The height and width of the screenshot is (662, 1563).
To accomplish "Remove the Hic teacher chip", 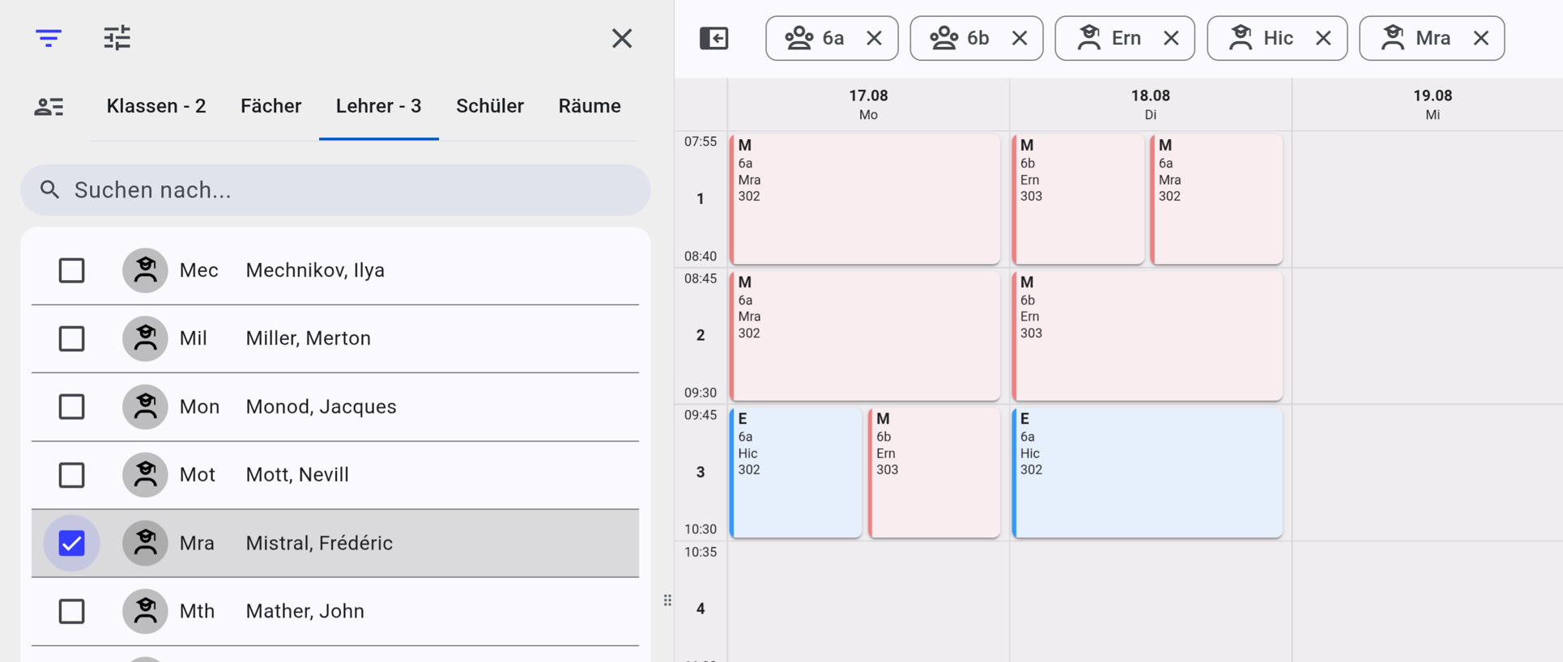I will pyautogui.click(x=1323, y=38).
